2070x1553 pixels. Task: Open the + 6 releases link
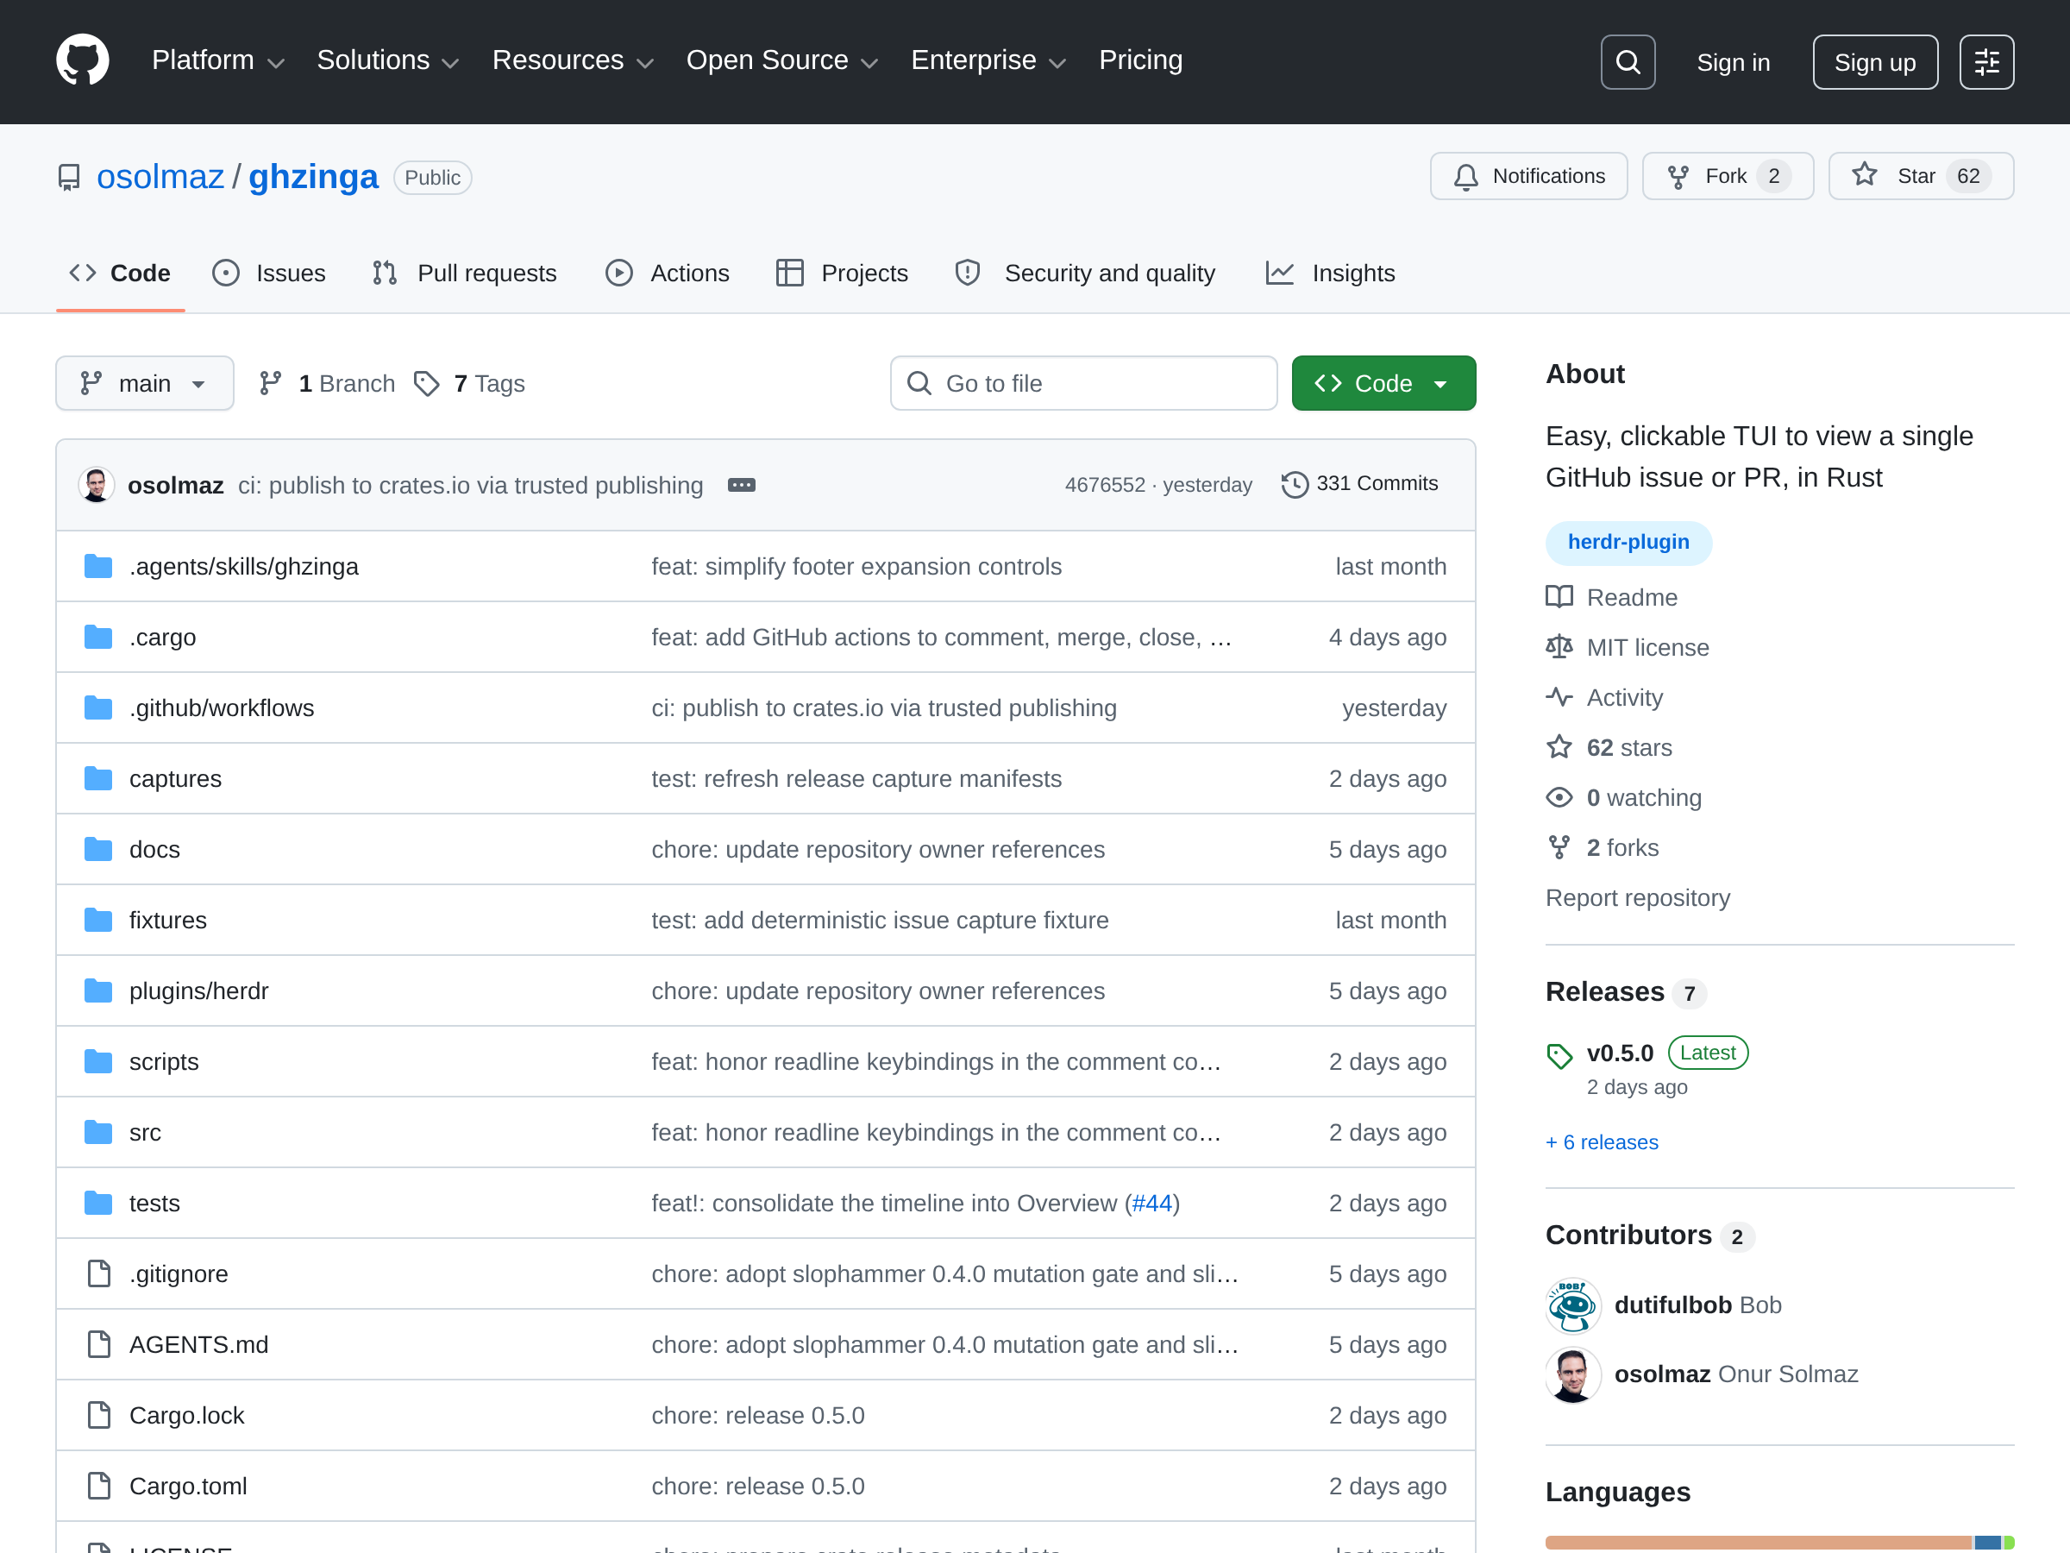coord(1601,1142)
